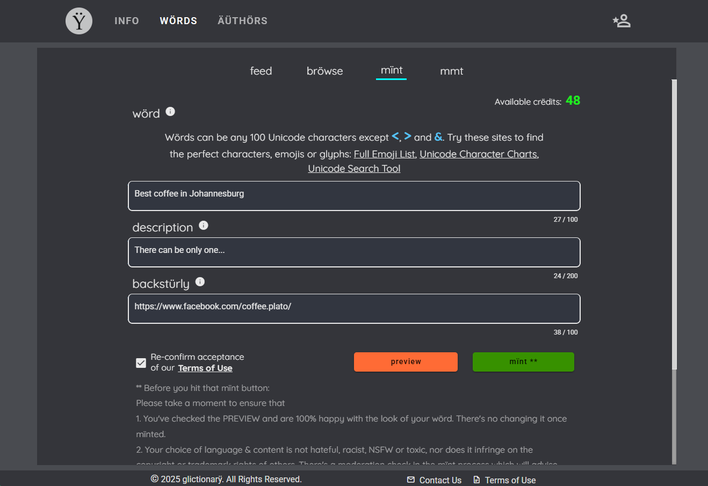Viewport: 708px width, 486px height.
Task: Open the add user account icon
Action: pyautogui.click(x=622, y=21)
